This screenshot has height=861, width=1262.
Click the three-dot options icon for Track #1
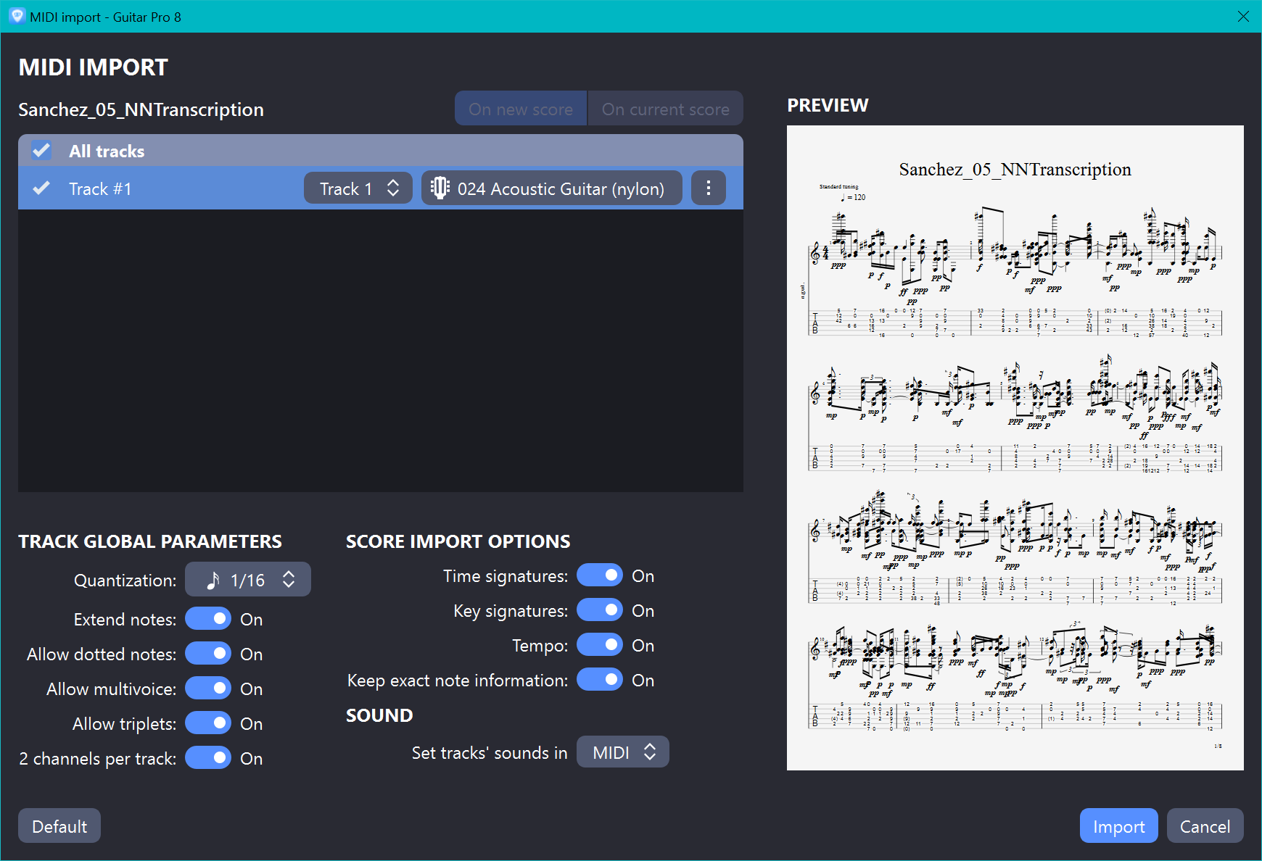[x=708, y=188]
